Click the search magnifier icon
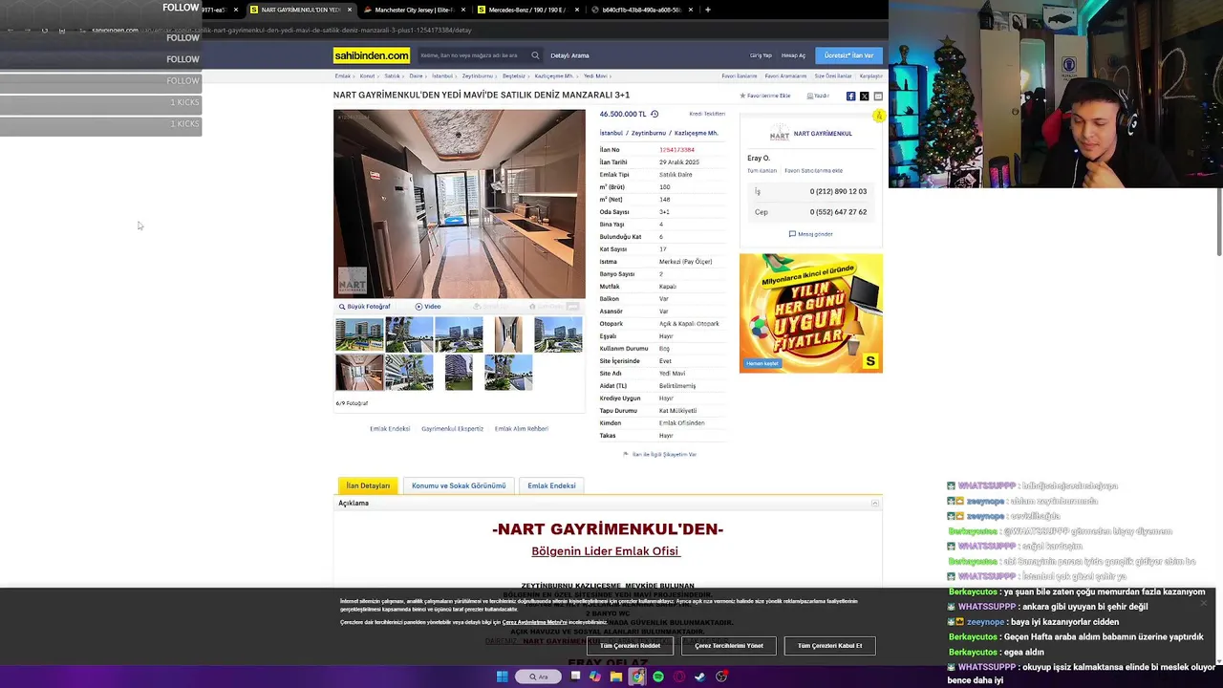The image size is (1223, 688). (x=535, y=55)
